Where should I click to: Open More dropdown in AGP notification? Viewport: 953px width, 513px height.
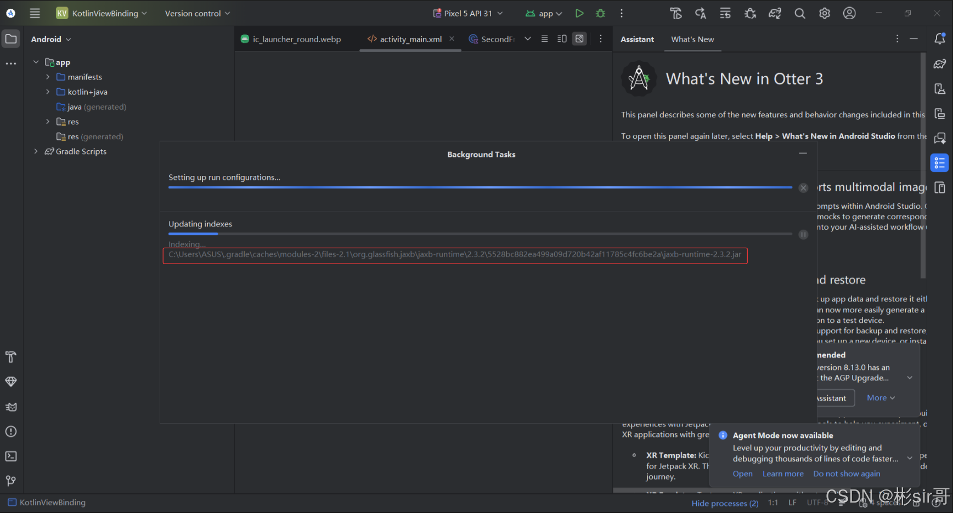pos(881,398)
